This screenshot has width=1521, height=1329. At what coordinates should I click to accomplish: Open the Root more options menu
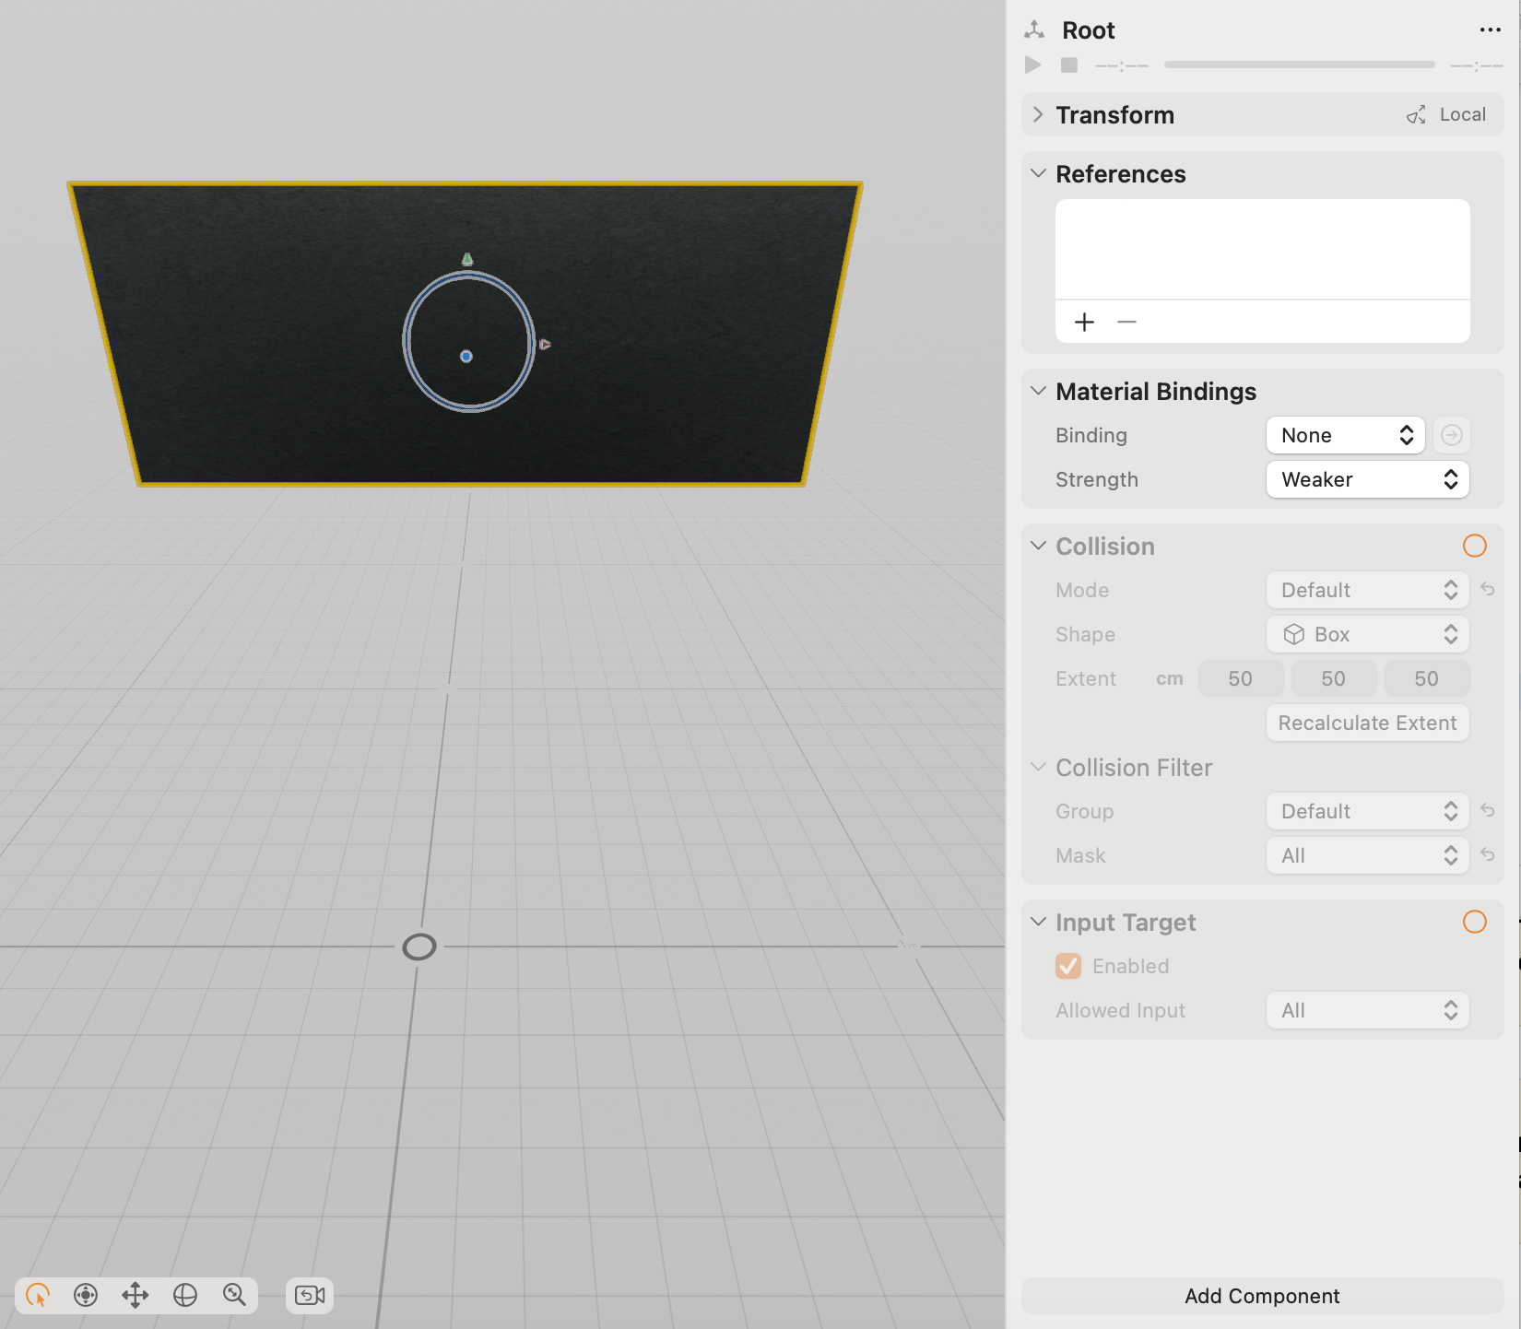[x=1490, y=30]
